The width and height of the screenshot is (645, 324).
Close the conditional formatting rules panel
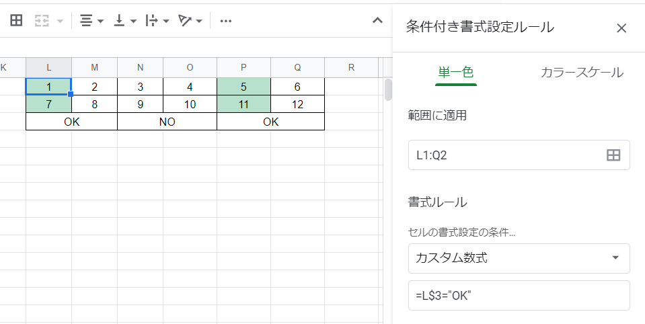[x=621, y=28]
